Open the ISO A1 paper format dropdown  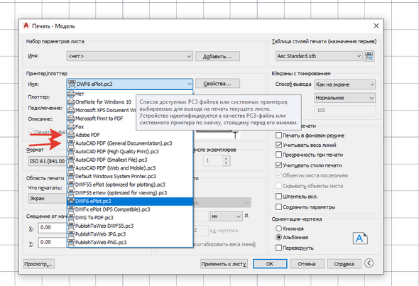48,161
